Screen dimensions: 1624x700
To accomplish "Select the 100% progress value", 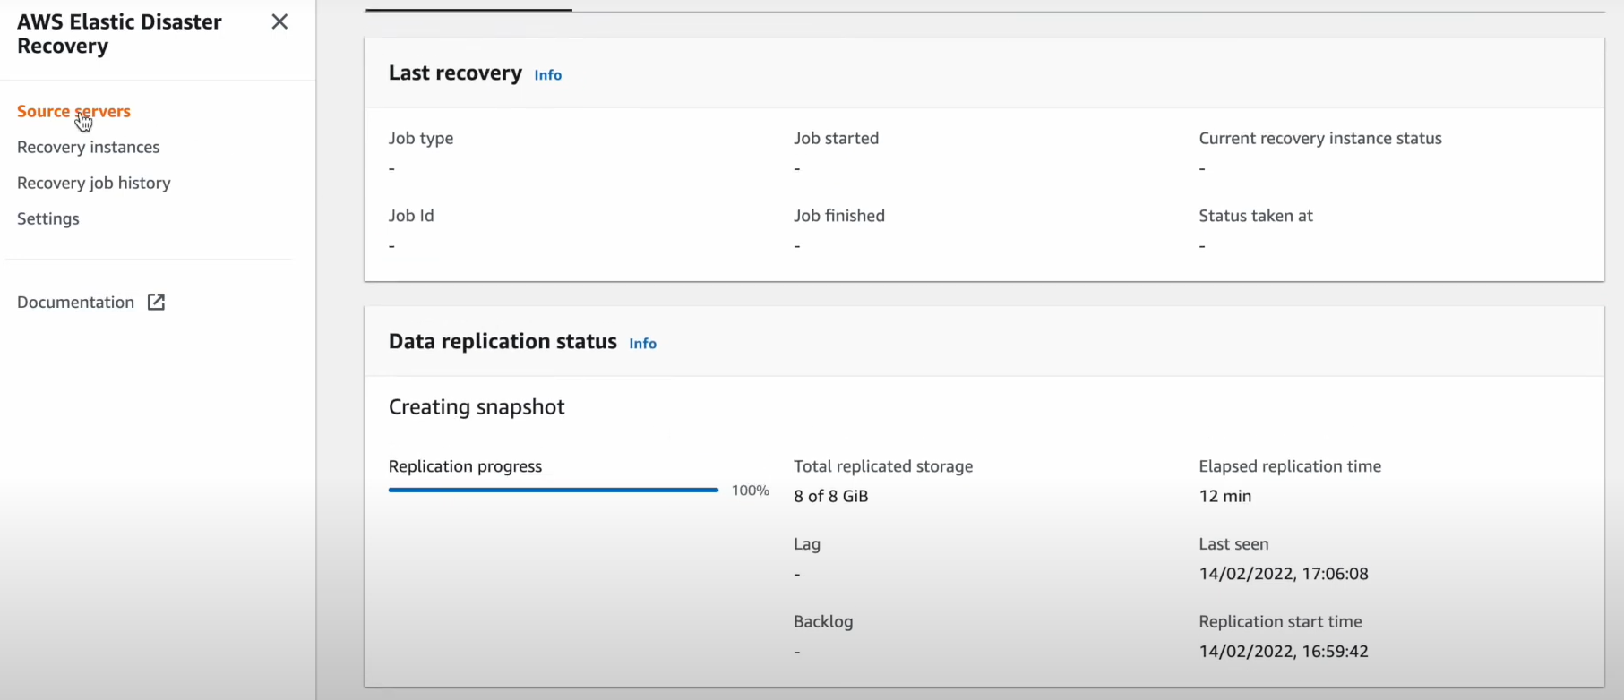I will (751, 491).
